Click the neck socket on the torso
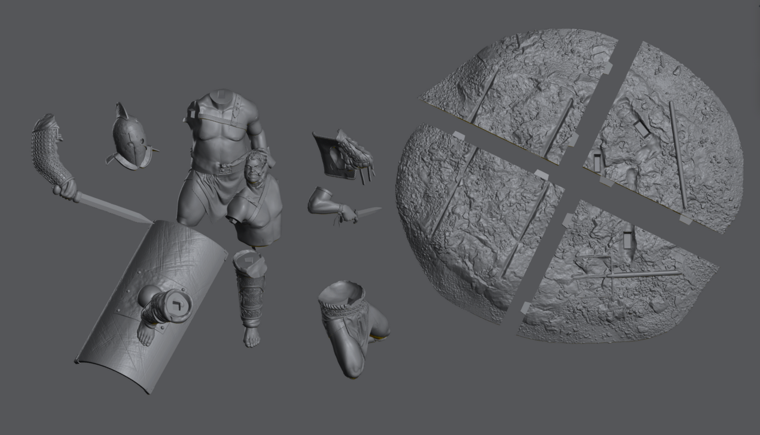This screenshot has width=760, height=435. 221,95
